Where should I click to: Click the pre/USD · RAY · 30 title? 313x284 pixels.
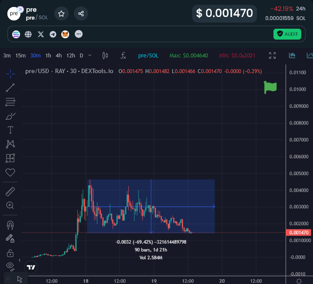69,71
